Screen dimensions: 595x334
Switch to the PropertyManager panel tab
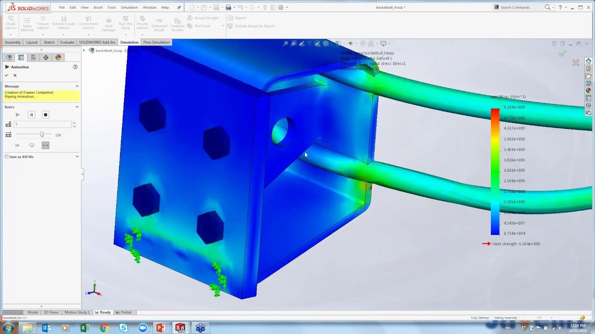tap(21, 58)
